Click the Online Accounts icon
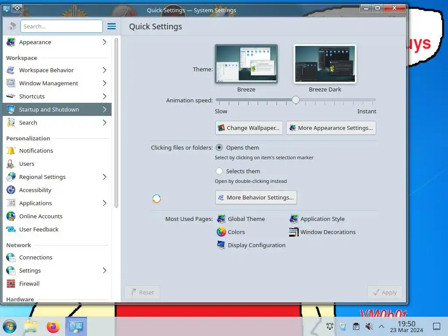This screenshot has width=448, height=336. pos(11,216)
